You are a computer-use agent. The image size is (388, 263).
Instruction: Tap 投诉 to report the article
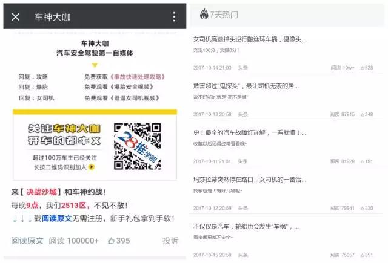170,241
